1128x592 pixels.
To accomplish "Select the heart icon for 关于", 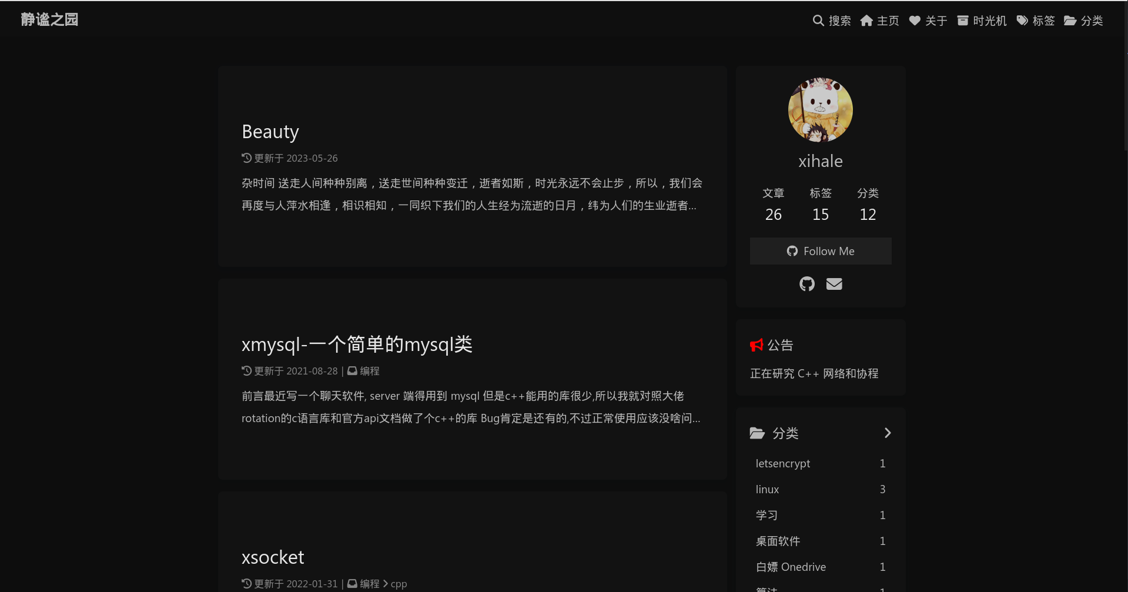I will coord(915,20).
